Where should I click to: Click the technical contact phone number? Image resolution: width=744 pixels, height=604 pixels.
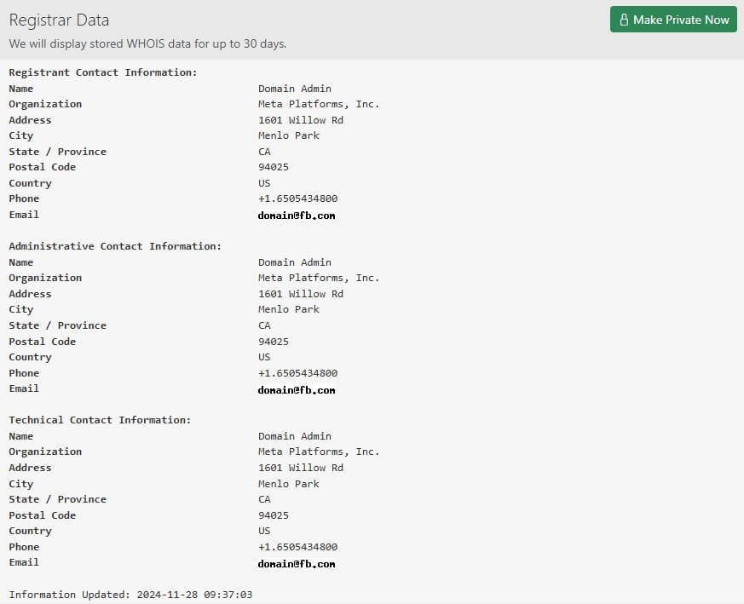click(298, 546)
